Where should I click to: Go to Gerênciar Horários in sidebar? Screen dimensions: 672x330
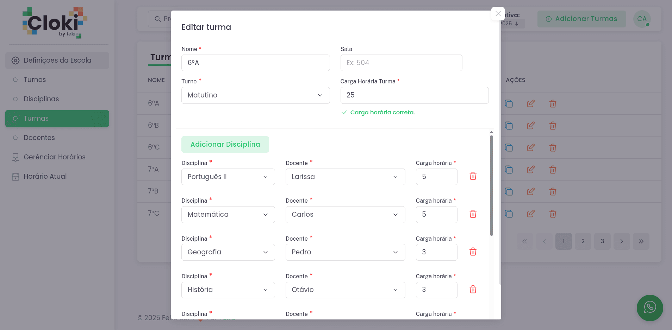tap(54, 157)
